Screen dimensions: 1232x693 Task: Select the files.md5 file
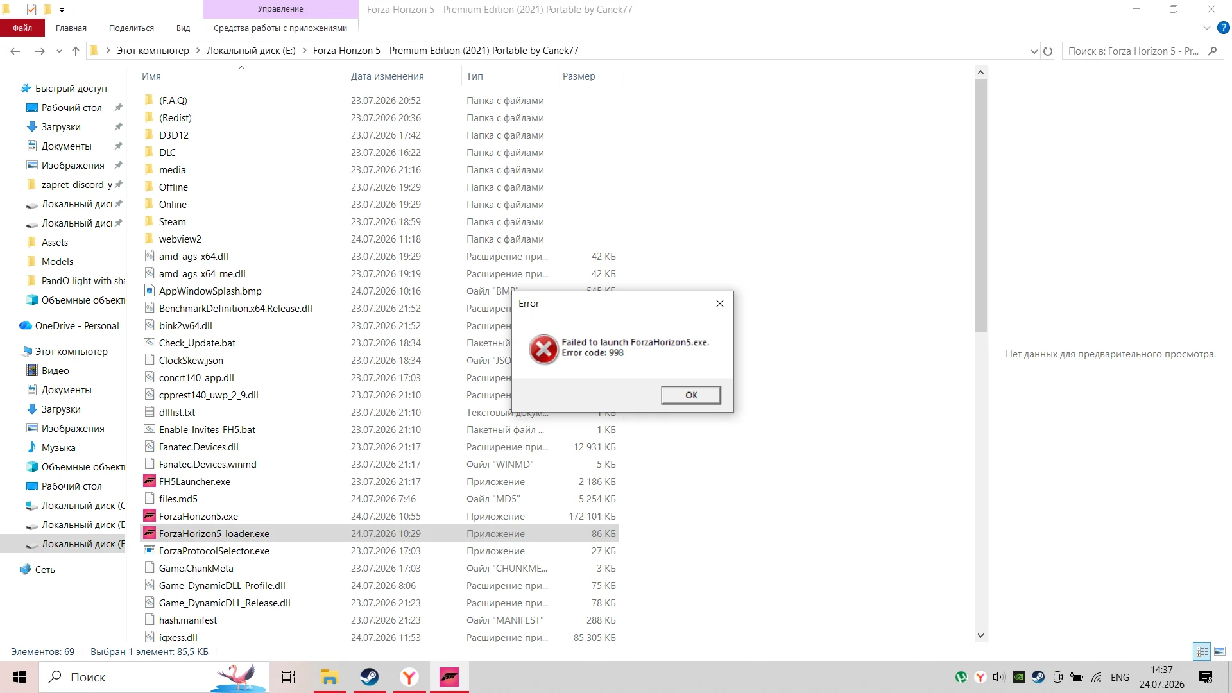178,499
